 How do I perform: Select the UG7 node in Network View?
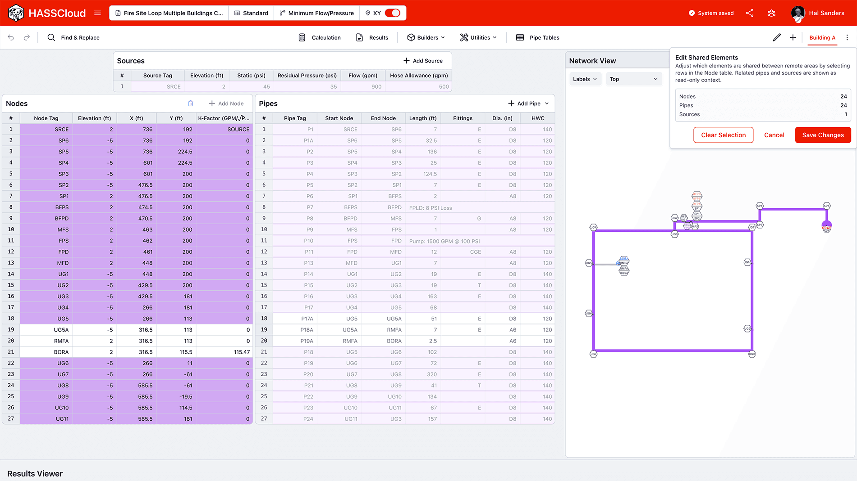[593, 354]
